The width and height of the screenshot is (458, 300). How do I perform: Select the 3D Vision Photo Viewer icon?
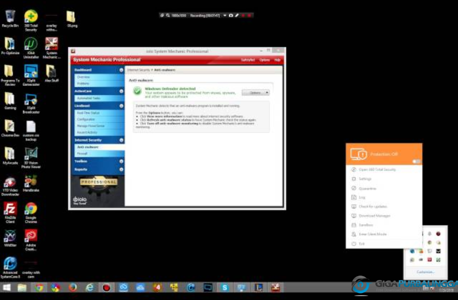point(31,158)
